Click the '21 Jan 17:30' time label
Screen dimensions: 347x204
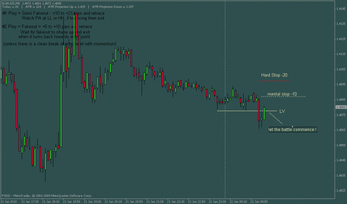click(30, 202)
